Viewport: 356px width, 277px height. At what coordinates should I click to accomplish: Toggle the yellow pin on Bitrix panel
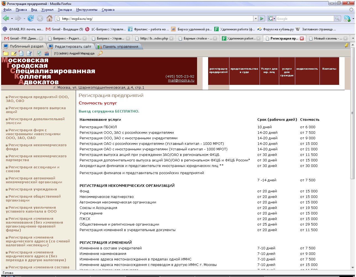click(x=347, y=46)
